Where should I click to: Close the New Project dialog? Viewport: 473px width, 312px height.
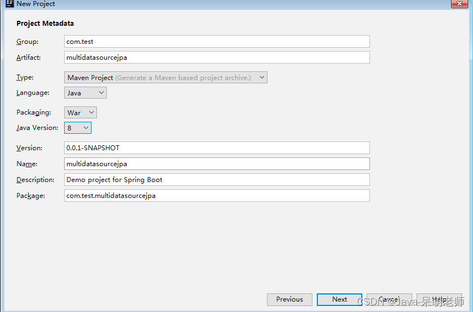tap(459, 4)
